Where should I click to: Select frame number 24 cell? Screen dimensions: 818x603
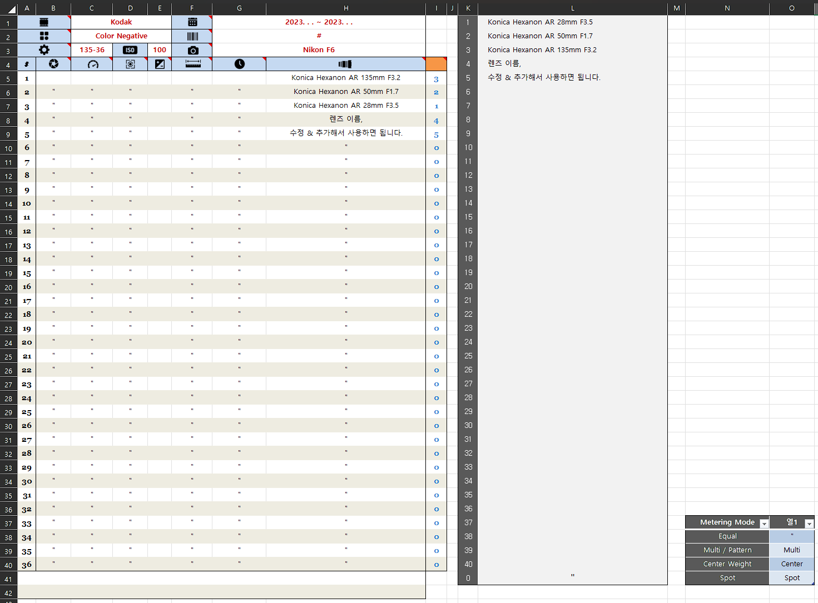tap(27, 398)
